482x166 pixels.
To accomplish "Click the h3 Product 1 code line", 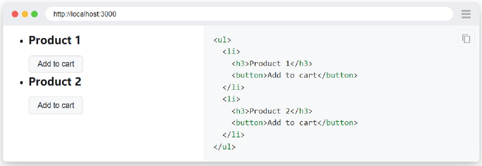I will 272,64.
